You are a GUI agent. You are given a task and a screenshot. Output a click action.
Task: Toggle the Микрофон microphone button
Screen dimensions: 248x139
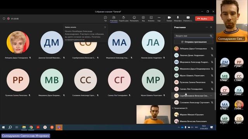tap(178, 19)
